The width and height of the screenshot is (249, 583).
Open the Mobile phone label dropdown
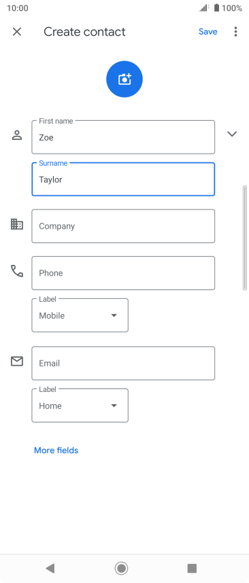click(80, 315)
